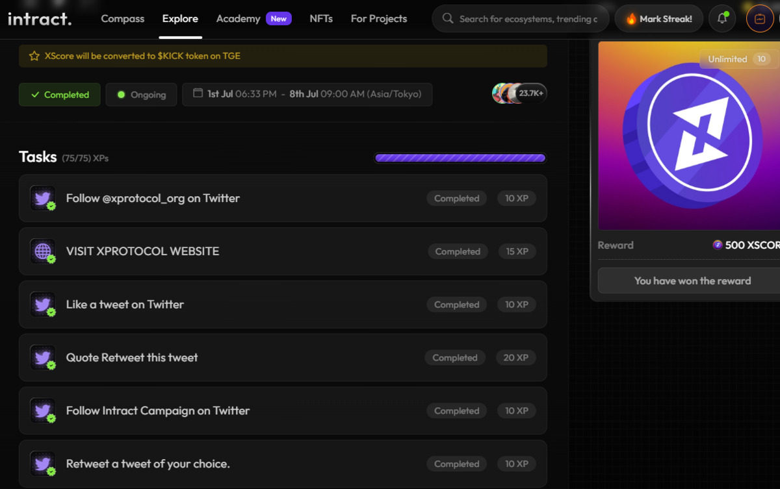
Task: Go to the Academy tab
Action: (x=238, y=19)
